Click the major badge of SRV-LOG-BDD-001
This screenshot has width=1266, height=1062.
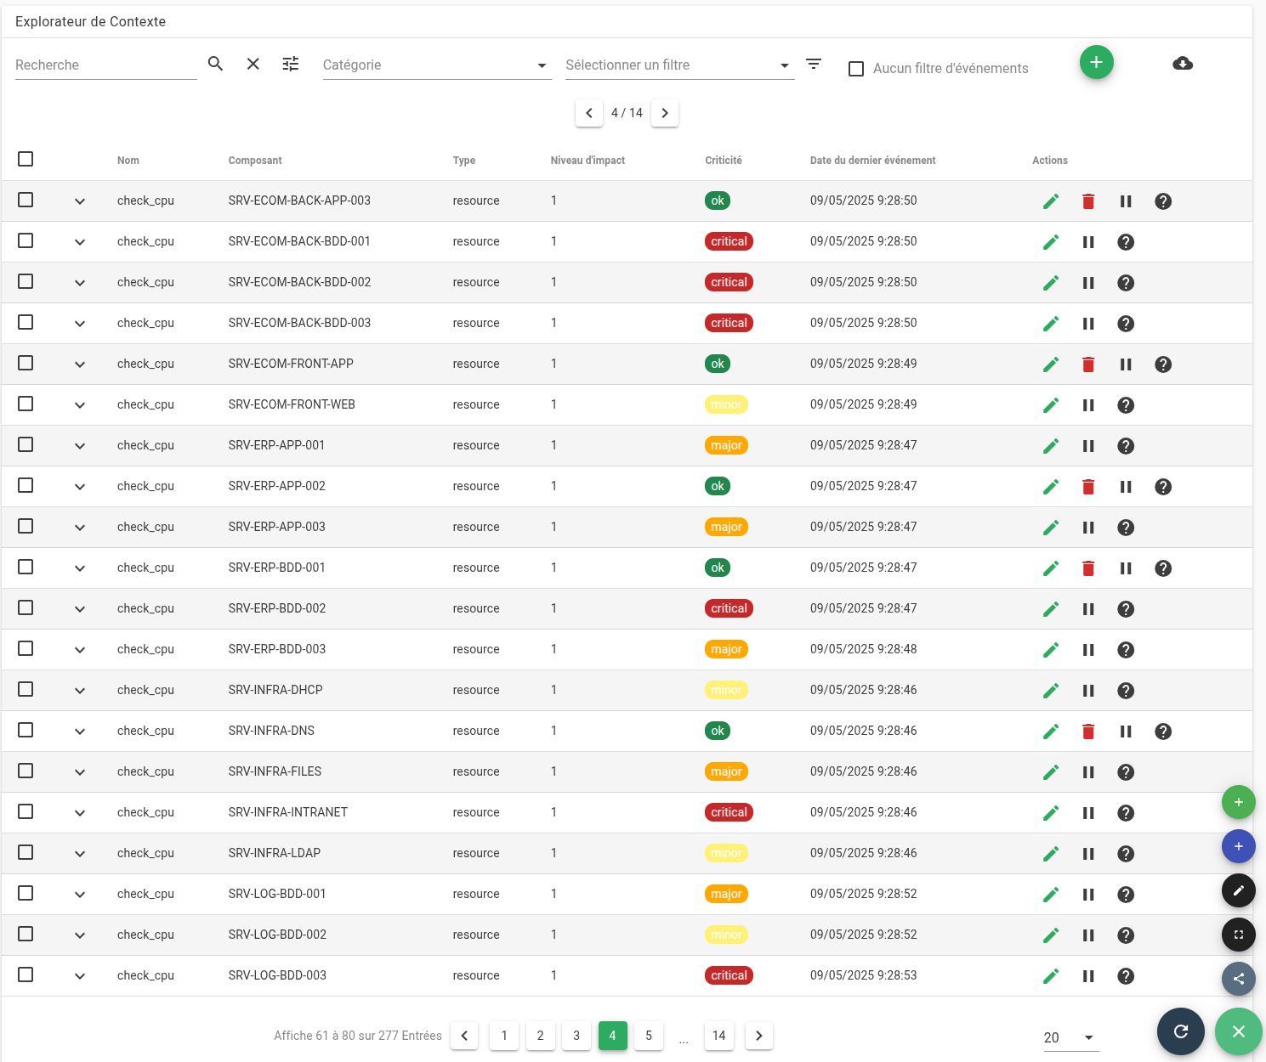pyautogui.click(x=726, y=894)
